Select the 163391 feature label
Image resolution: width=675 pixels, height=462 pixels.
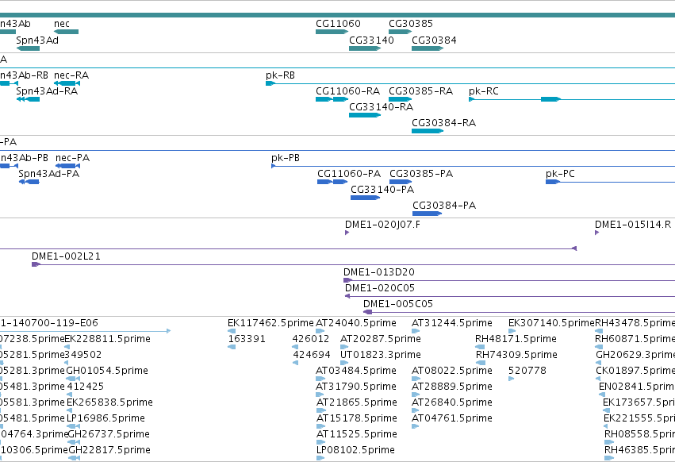tap(247, 339)
